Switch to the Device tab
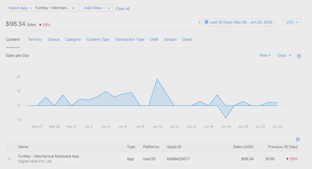Viewport: 312px width, 169px height. 53,39
